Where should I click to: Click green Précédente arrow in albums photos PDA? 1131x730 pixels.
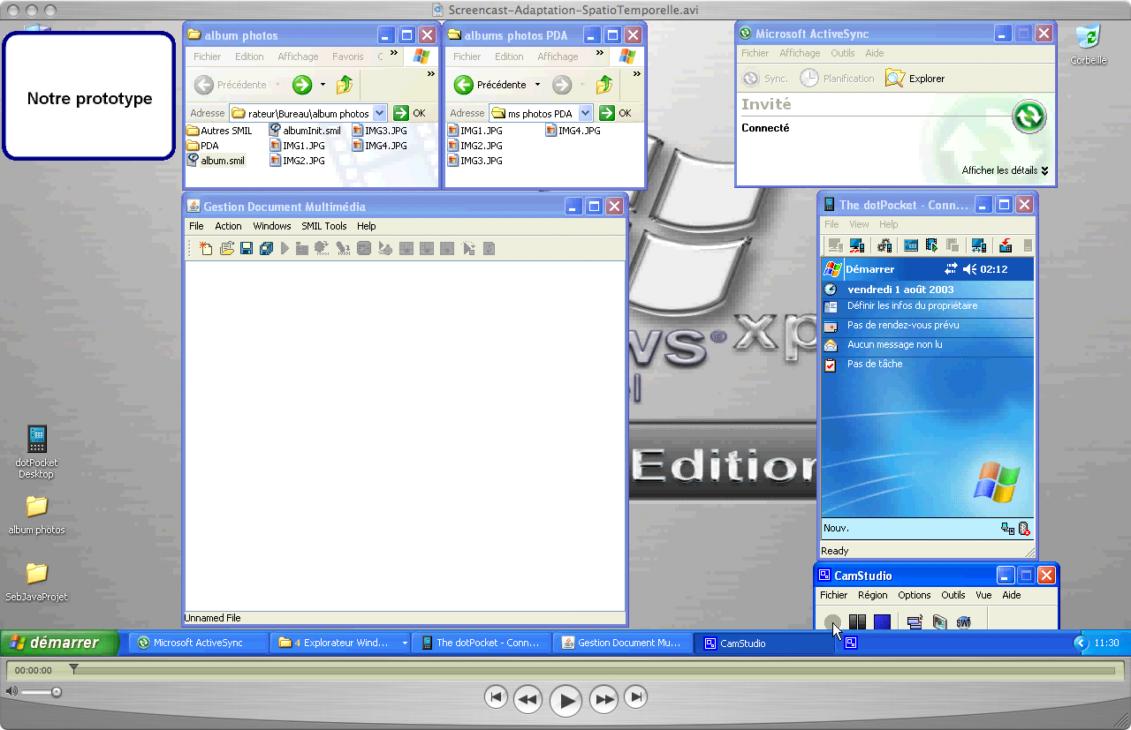pyautogui.click(x=463, y=85)
